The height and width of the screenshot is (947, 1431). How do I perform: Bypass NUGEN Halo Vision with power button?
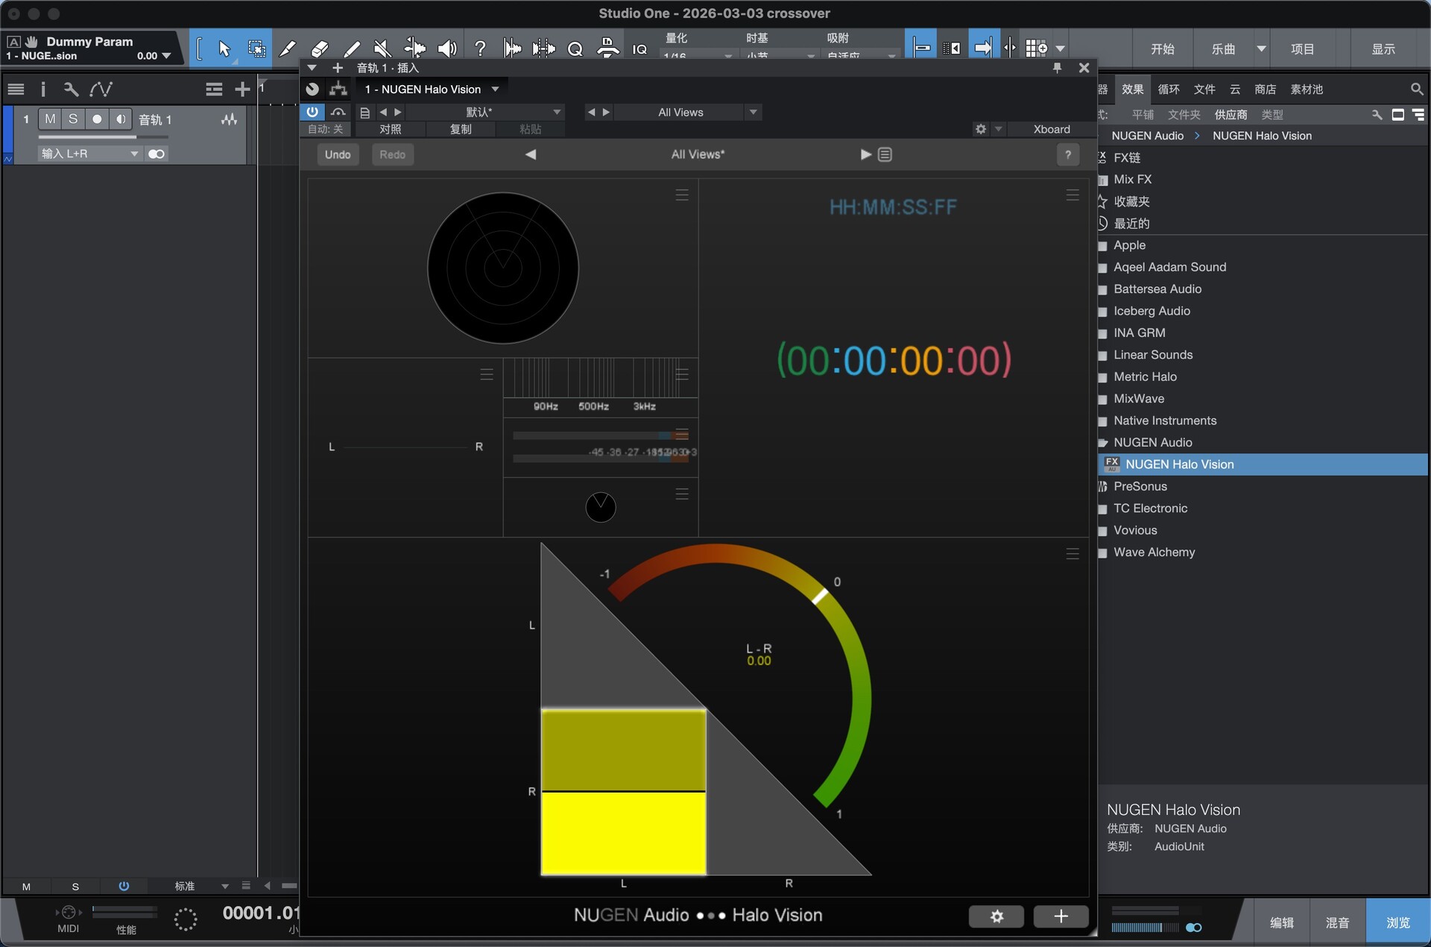coord(312,112)
